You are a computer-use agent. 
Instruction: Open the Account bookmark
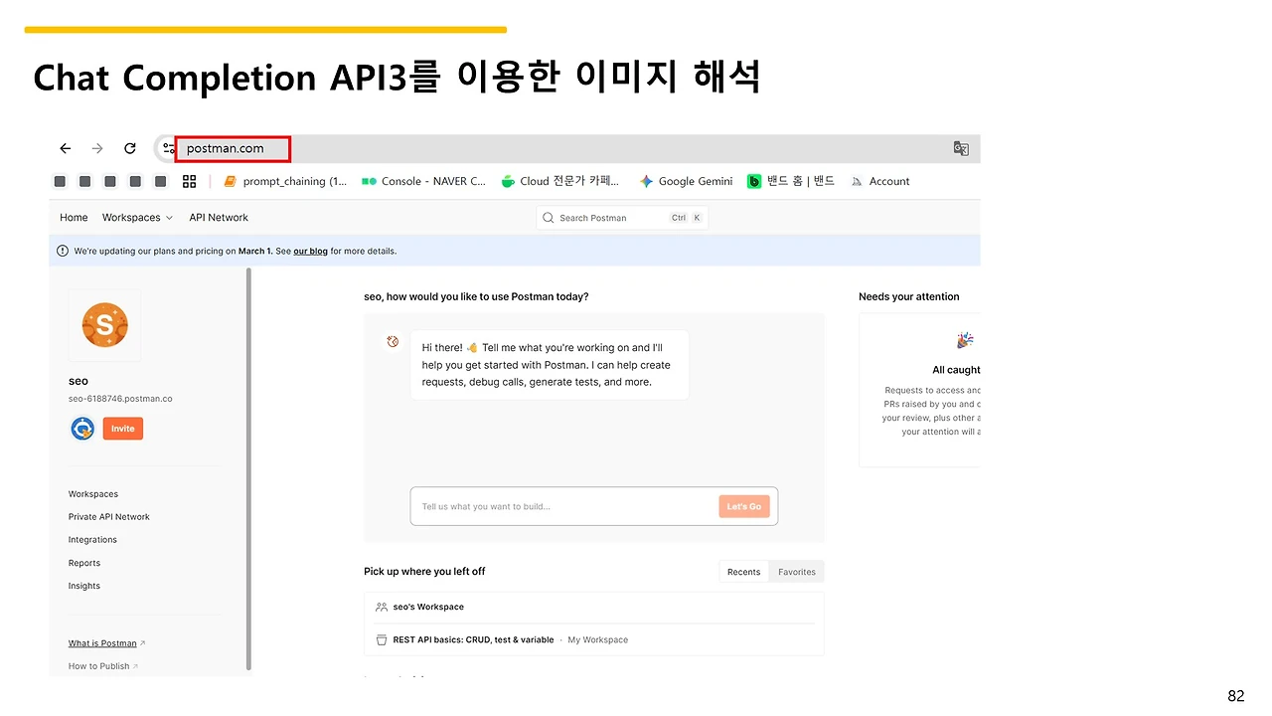coord(879,181)
